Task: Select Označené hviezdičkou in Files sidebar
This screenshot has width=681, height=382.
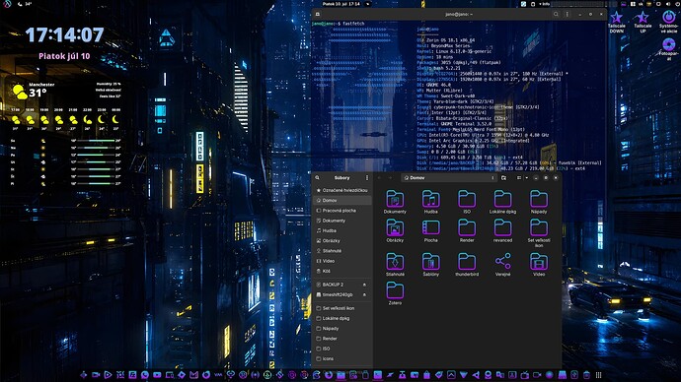Action: point(342,190)
